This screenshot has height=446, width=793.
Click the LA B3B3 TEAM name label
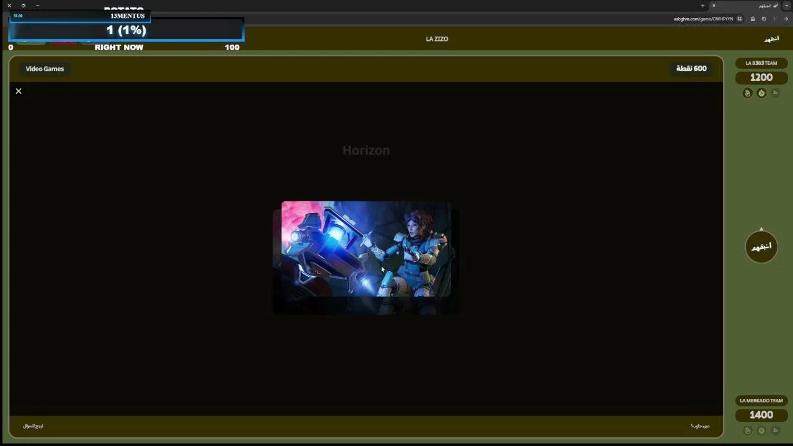761,63
